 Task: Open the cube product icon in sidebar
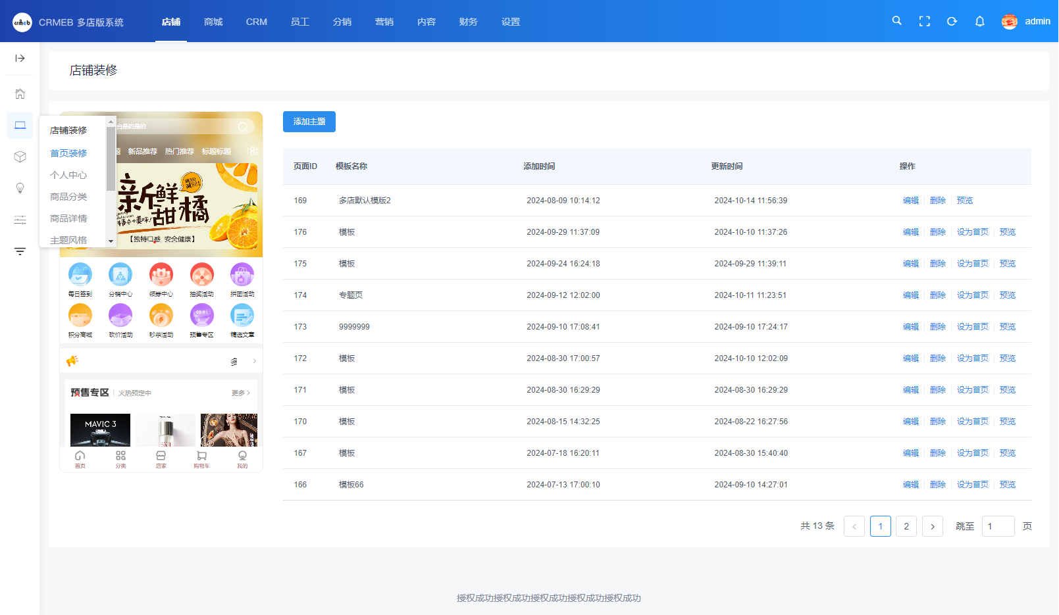(x=20, y=157)
